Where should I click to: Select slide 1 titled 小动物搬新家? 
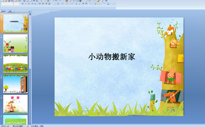tap(15, 23)
